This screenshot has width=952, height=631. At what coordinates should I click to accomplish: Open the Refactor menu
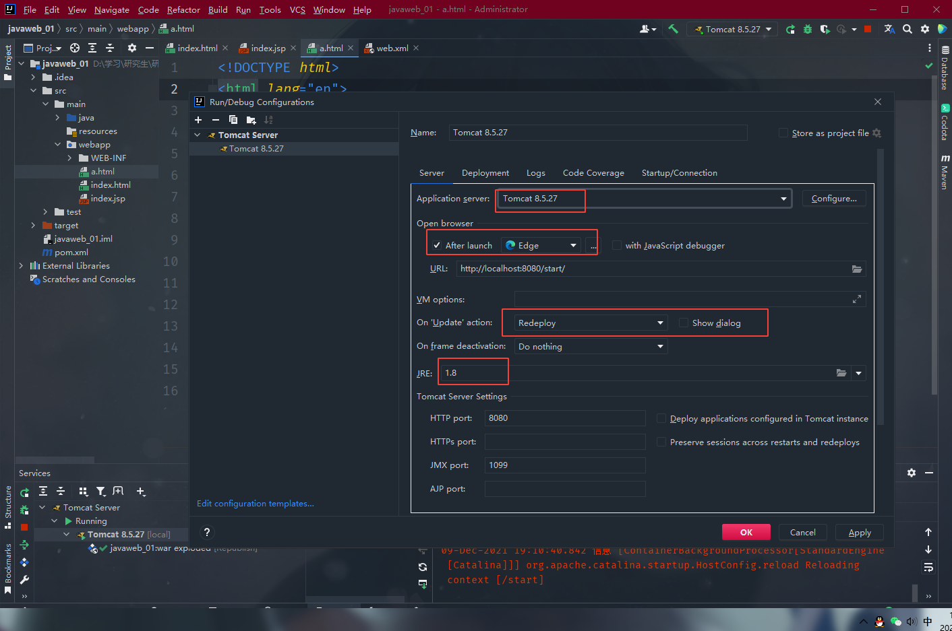click(183, 9)
